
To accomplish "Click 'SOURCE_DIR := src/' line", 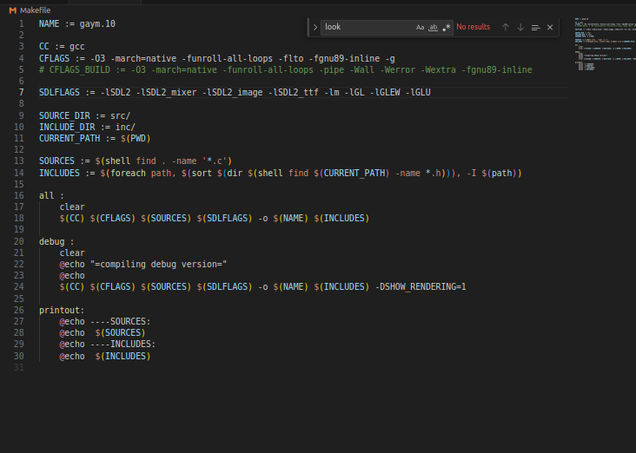I will tap(85, 116).
